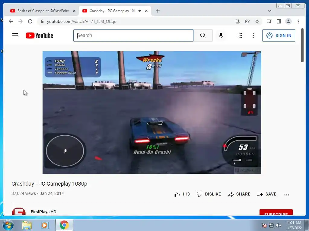Expand tab search chevron
The image size is (309, 231).
269,11
